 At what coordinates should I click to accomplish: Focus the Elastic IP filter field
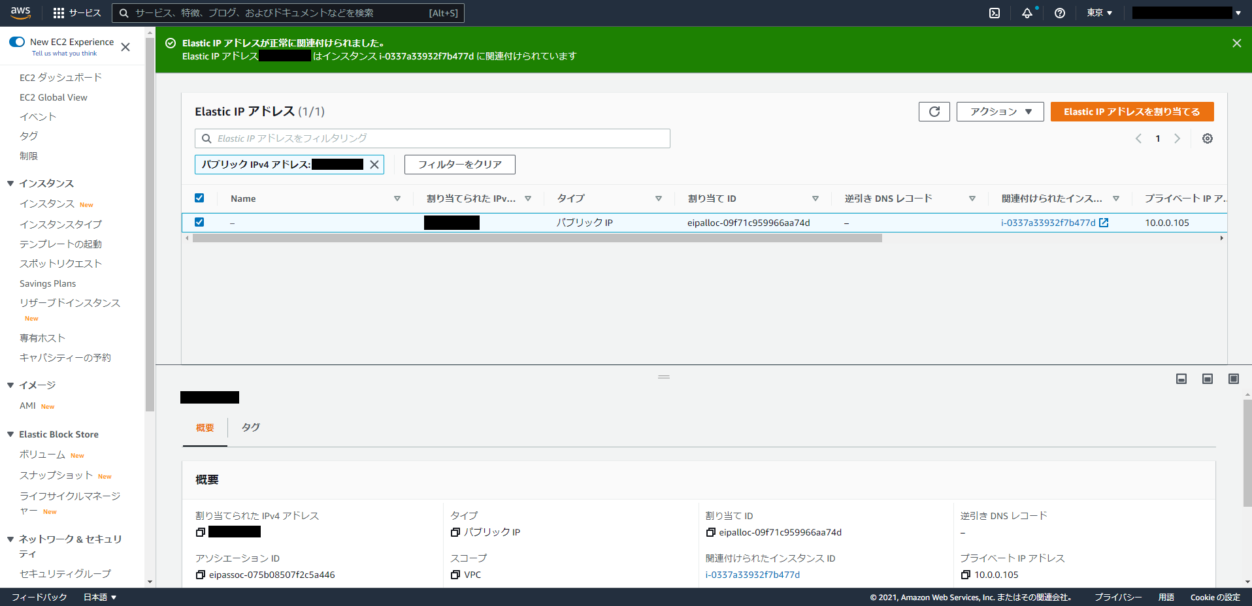coord(433,138)
